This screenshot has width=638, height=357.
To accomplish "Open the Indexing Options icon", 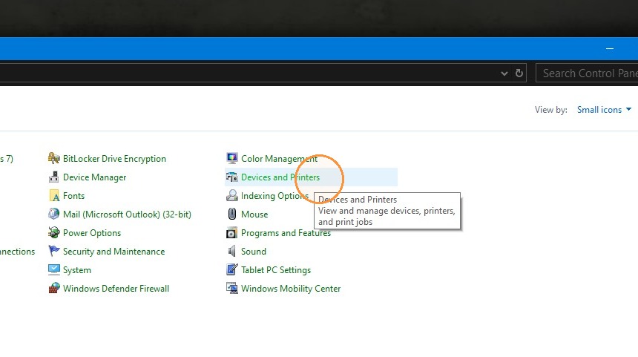I will 232,196.
